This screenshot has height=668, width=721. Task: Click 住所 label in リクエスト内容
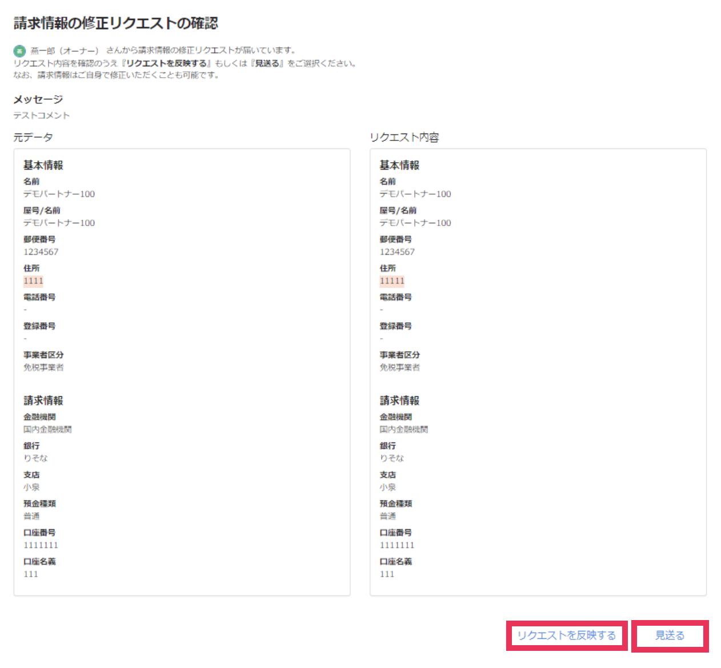[x=388, y=268]
